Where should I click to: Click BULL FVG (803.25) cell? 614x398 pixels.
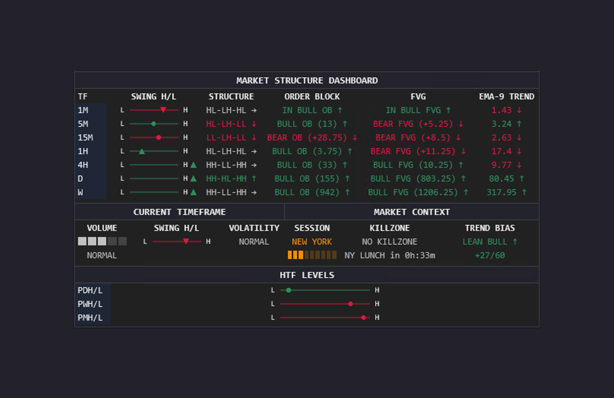[x=418, y=179]
